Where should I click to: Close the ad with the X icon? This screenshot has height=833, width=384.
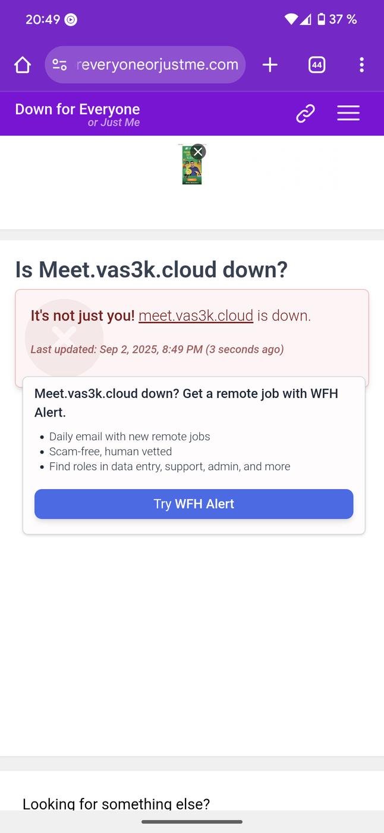tap(199, 151)
